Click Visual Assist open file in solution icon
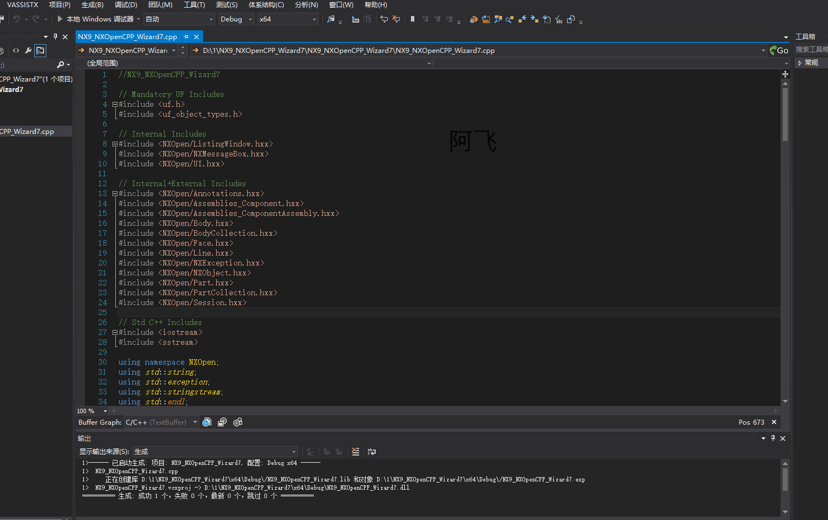The width and height of the screenshot is (828, 520). 485,19
